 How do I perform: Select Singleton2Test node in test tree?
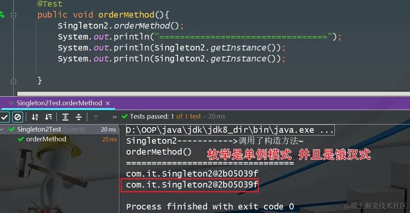coord(60,129)
